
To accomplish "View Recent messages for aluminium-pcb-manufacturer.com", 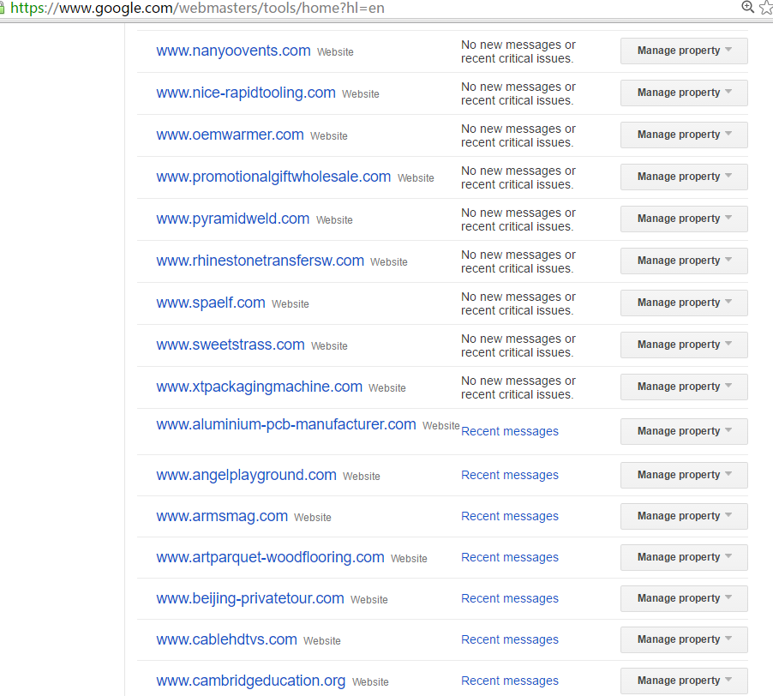I will [510, 431].
